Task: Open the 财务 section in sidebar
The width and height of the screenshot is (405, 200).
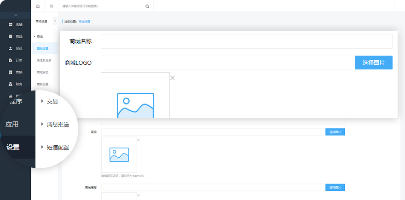Action: point(16,84)
